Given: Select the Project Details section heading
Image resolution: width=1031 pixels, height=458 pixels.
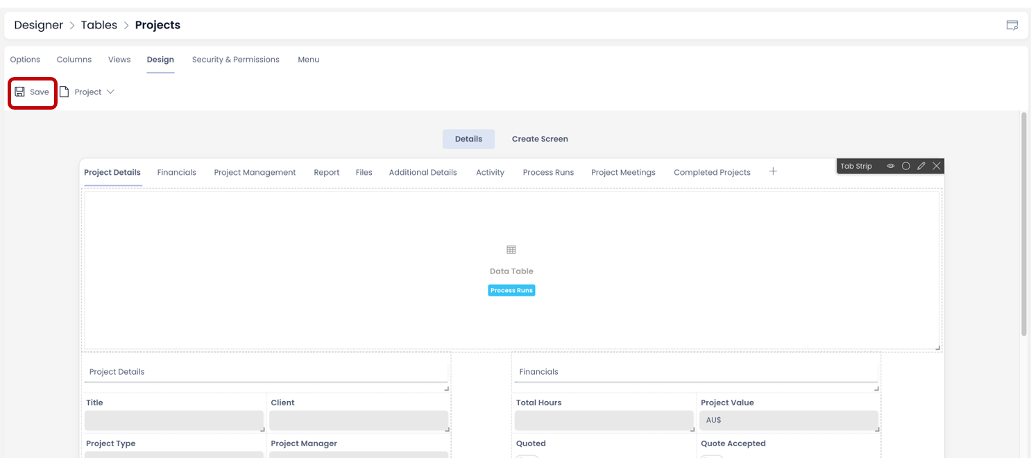Looking at the screenshot, I should 117,372.
